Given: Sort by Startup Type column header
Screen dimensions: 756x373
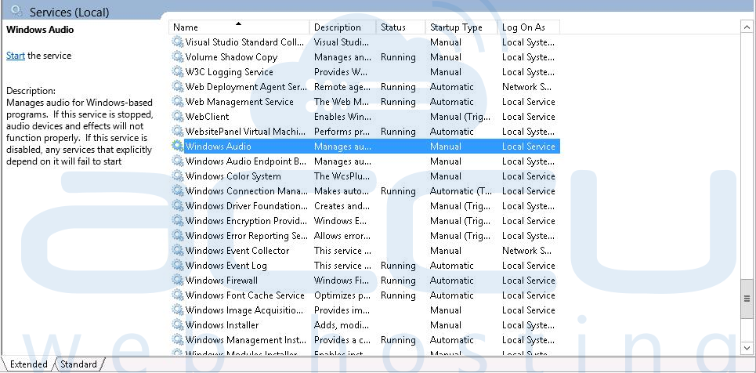Looking at the screenshot, I should pos(461,27).
